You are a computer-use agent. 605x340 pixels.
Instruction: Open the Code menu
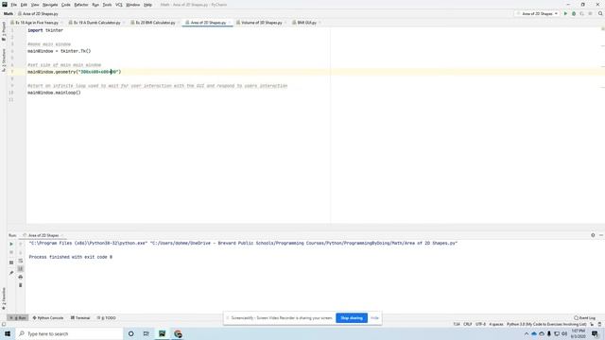(66, 5)
